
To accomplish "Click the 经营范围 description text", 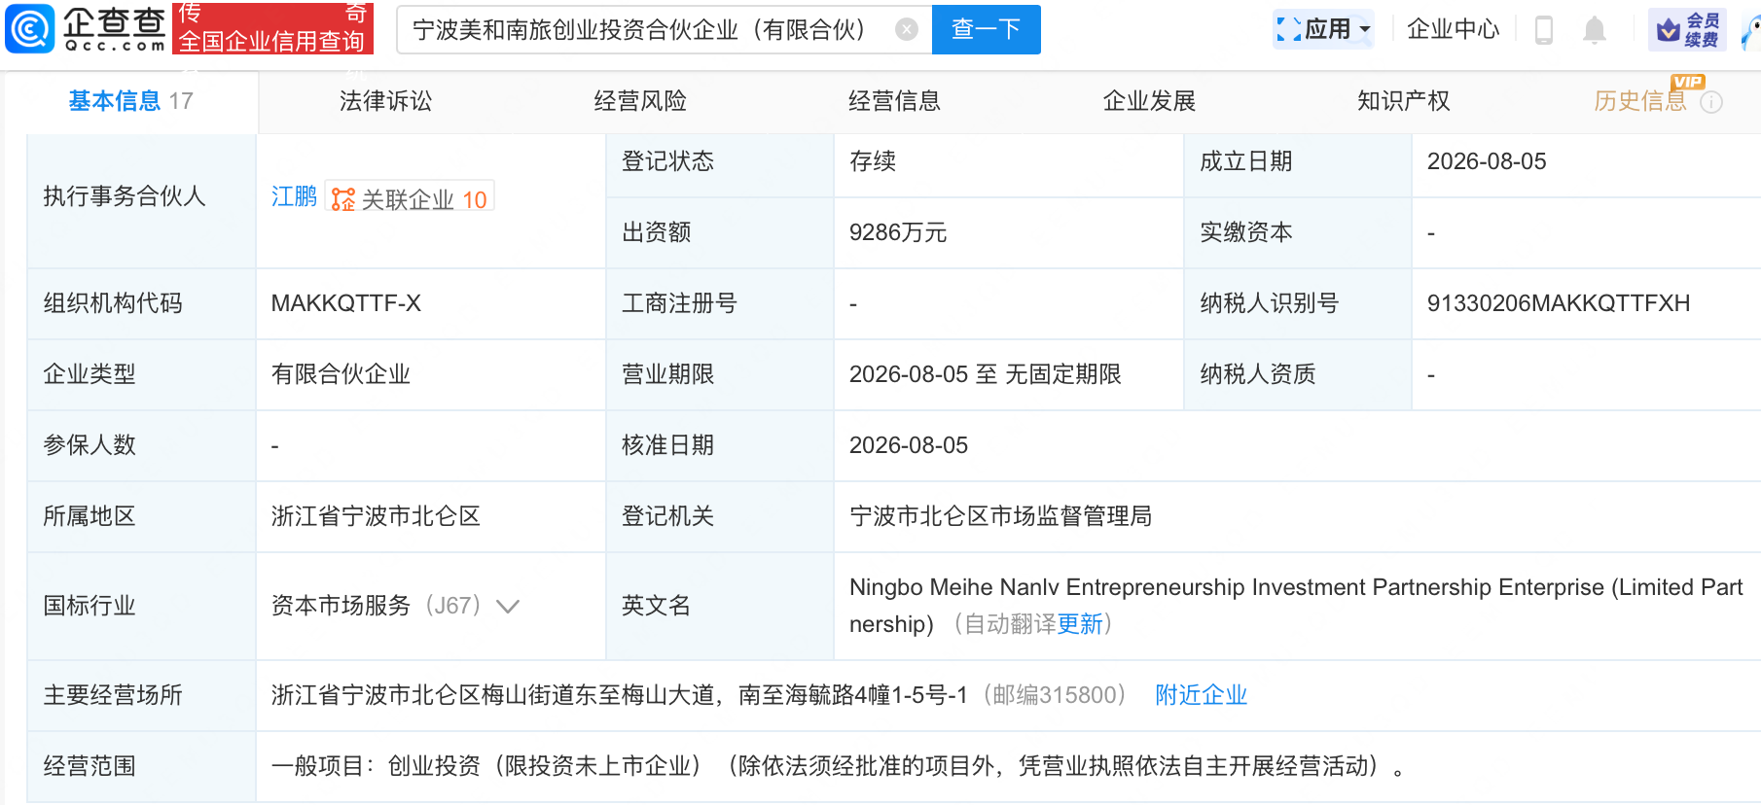I will pos(837,766).
